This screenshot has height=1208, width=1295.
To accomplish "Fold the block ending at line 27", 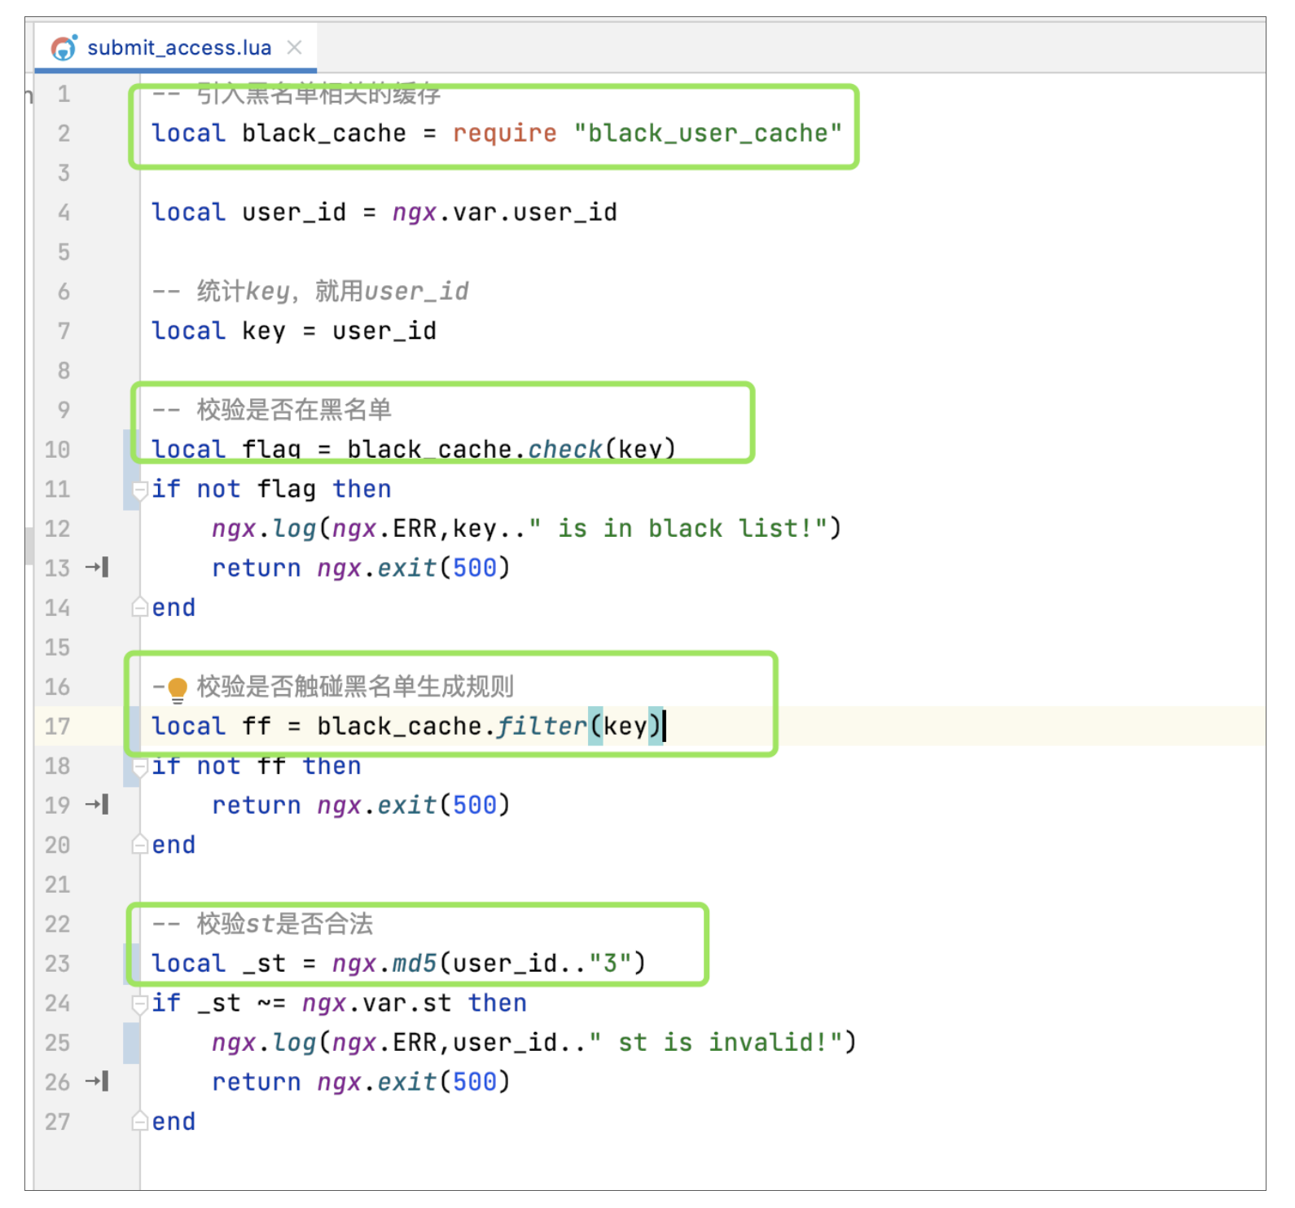I will click(139, 1122).
